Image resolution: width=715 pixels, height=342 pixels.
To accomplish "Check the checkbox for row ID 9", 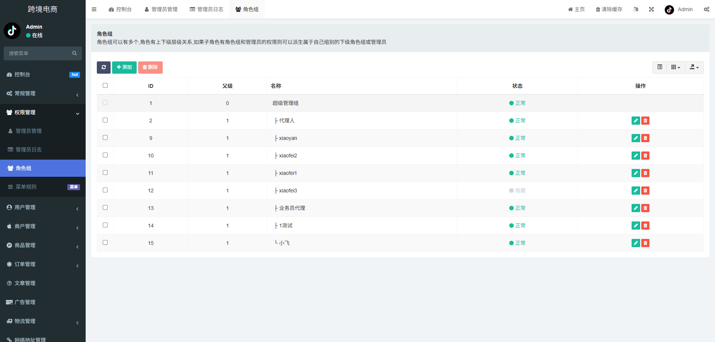I will pos(105,137).
